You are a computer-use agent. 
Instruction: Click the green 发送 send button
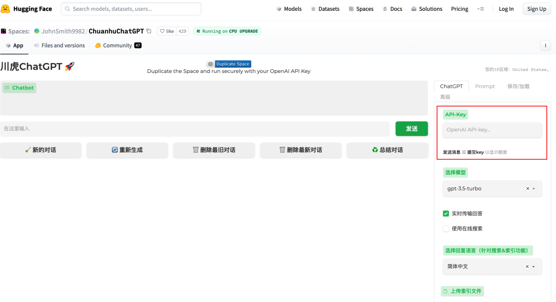[412, 129]
